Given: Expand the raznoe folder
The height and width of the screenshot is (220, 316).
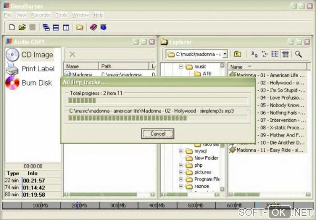Looking at the screenshot, I should click(181, 186).
